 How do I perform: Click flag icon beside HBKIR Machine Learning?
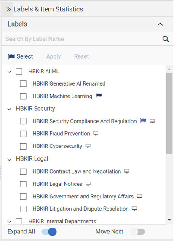pyautogui.click(x=99, y=96)
